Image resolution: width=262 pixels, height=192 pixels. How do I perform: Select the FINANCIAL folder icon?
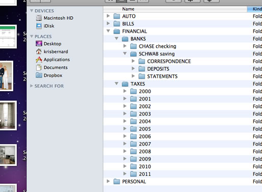117,31
